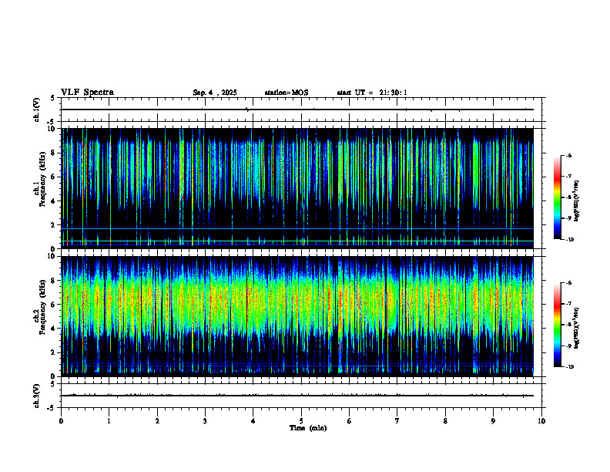The height and width of the screenshot is (472, 610).
Task: Click the "-10" label on ch.1 color bar
Action: (569, 240)
